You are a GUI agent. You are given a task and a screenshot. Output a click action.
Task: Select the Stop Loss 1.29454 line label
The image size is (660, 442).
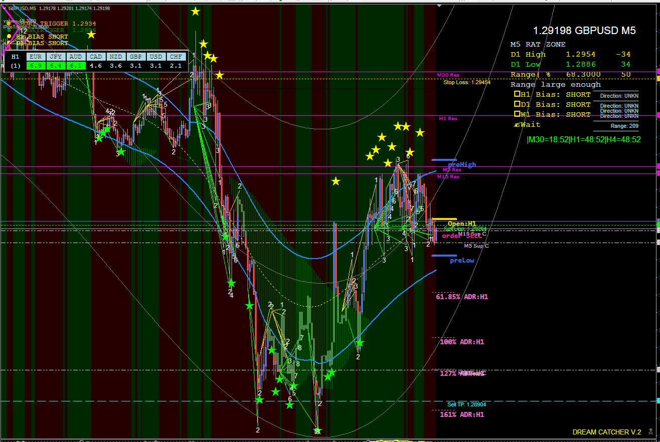pos(467,82)
